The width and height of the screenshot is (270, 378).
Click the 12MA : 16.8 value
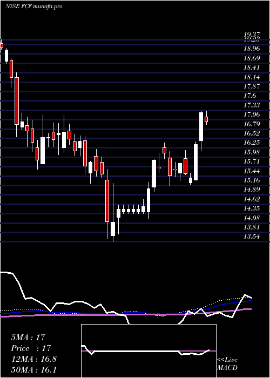coord(33,359)
